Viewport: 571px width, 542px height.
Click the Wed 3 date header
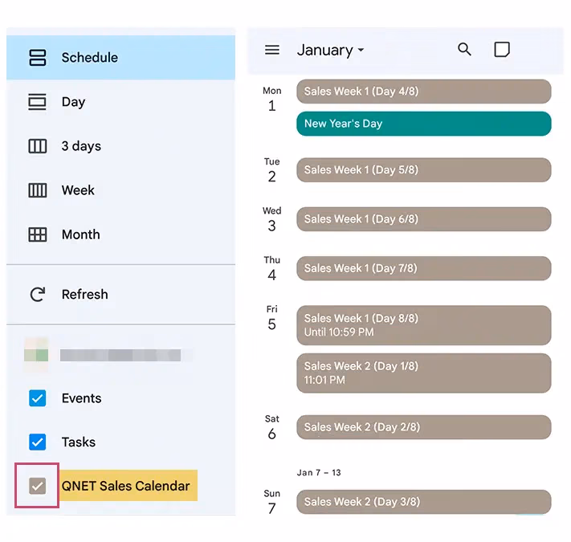coord(272,219)
